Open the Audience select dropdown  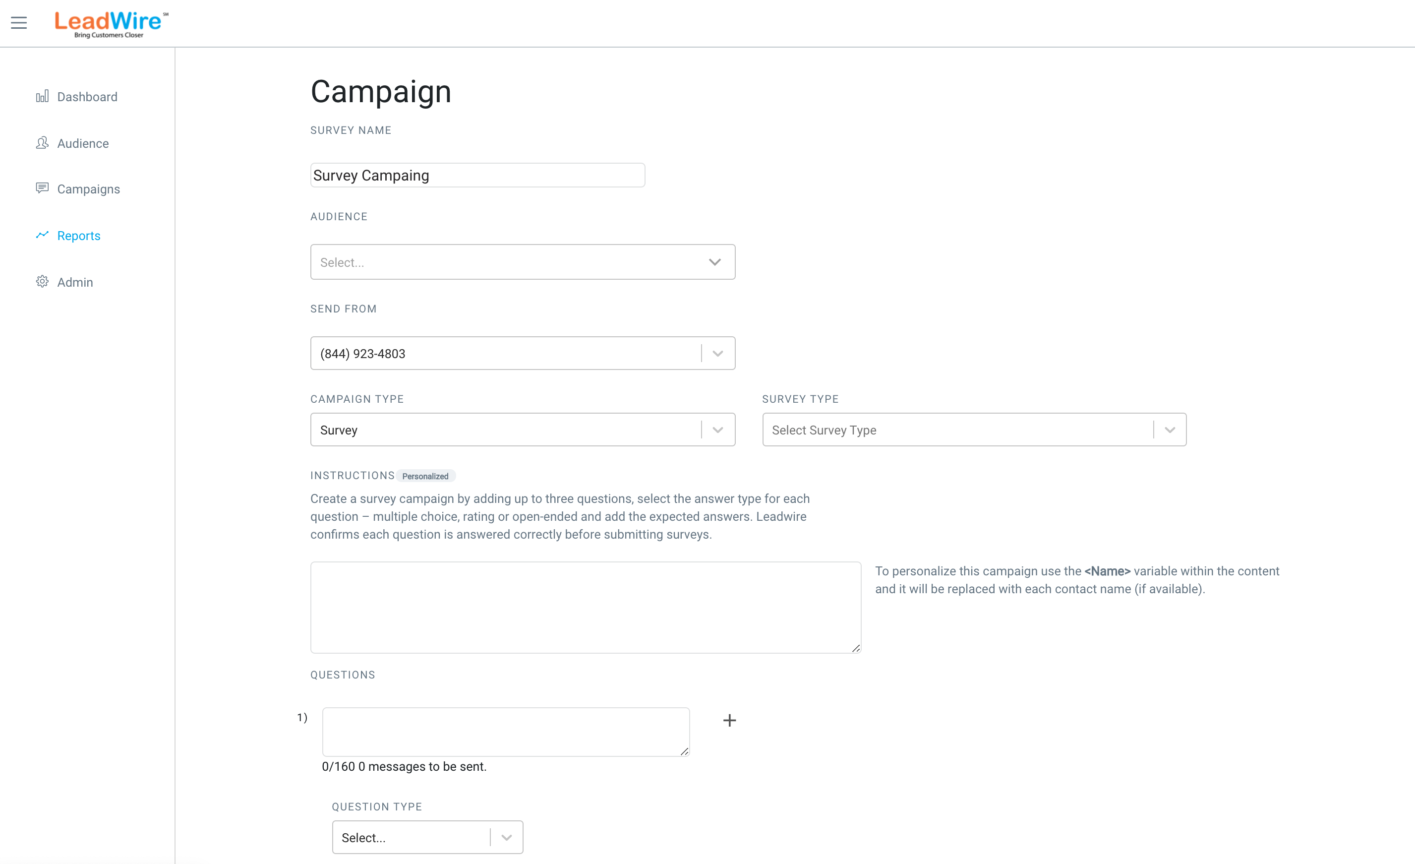[x=522, y=262]
